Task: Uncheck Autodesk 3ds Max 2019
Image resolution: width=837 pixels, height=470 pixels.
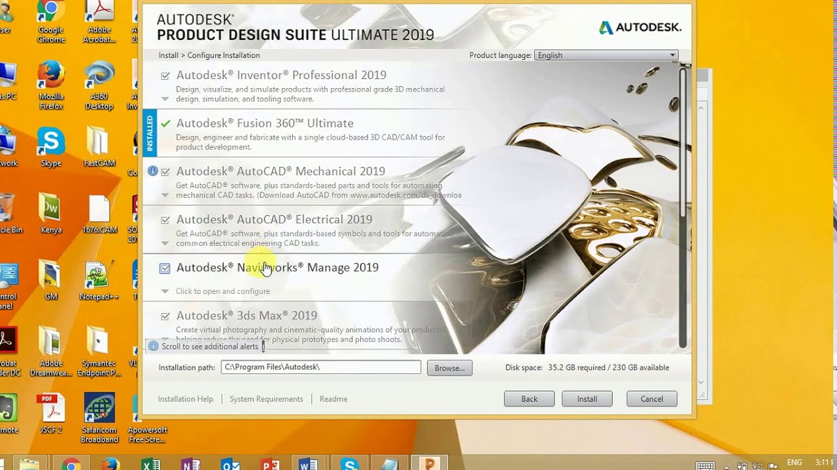Action: [x=165, y=316]
